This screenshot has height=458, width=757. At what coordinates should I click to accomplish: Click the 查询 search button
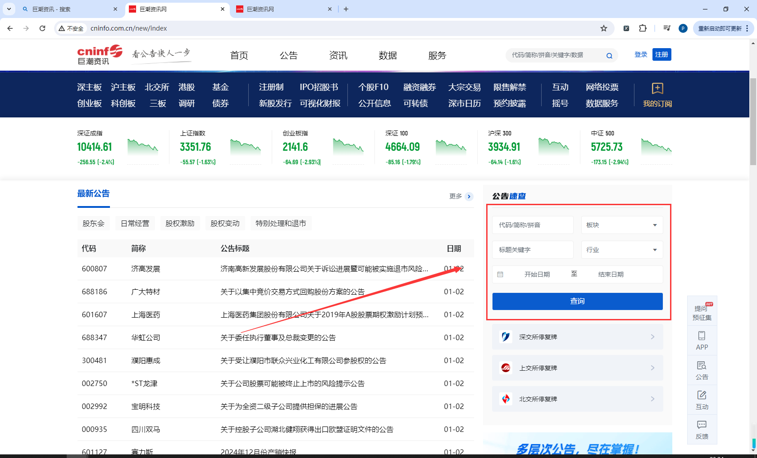click(577, 301)
